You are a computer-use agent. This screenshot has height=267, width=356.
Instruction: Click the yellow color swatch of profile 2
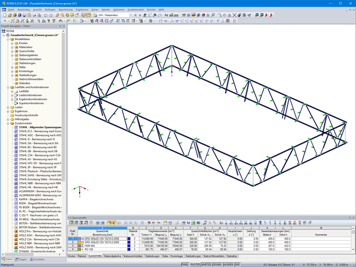[80, 242]
